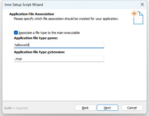
Task: Click the 'bold = required' hint text
Action: (x=16, y=108)
